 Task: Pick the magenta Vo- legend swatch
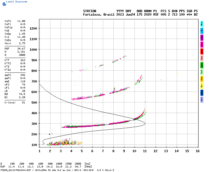pos(202,44)
